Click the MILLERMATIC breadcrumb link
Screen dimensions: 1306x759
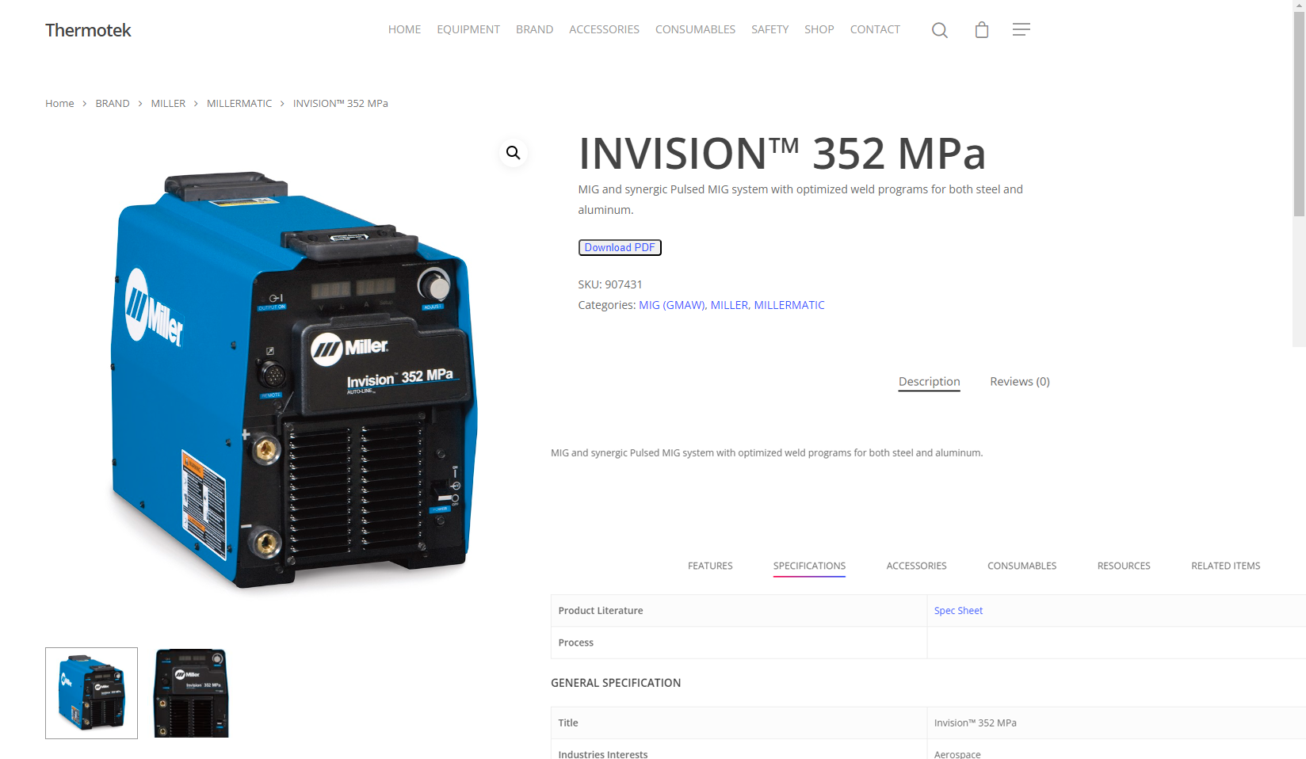click(x=239, y=104)
